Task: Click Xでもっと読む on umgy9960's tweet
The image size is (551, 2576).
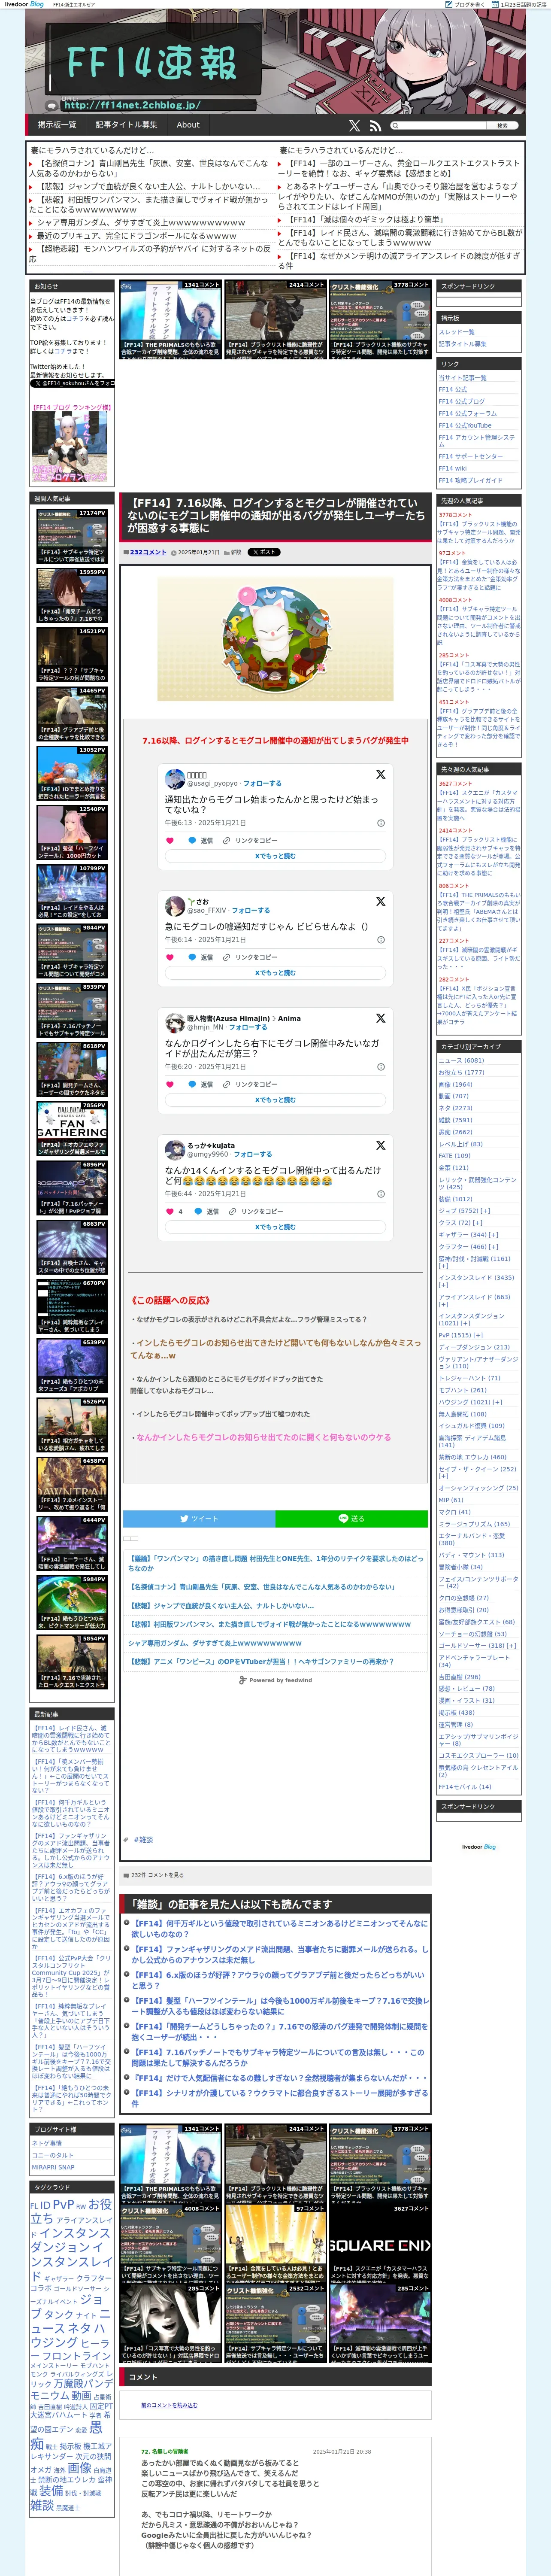Action: point(275,1226)
